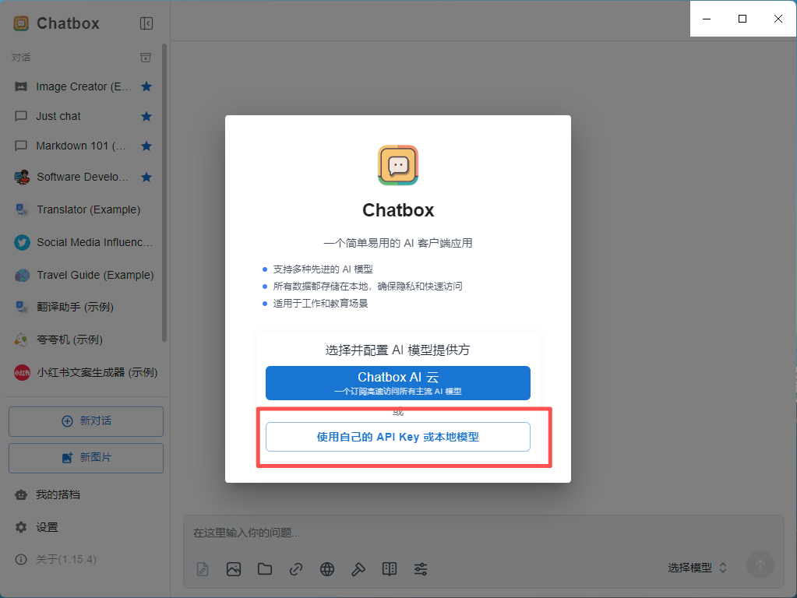
Task: Attach an image using the image icon
Action: pos(234,569)
